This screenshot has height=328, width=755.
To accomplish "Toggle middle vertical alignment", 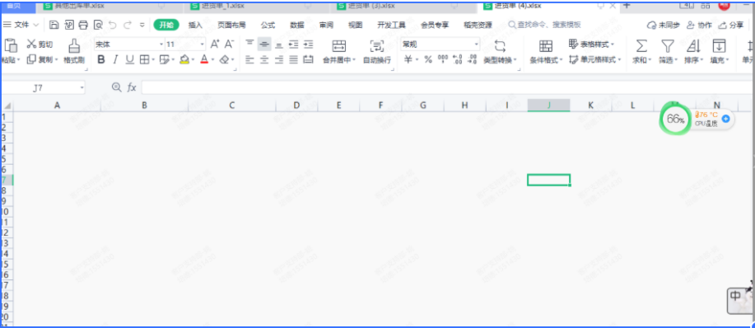I will coord(263,44).
